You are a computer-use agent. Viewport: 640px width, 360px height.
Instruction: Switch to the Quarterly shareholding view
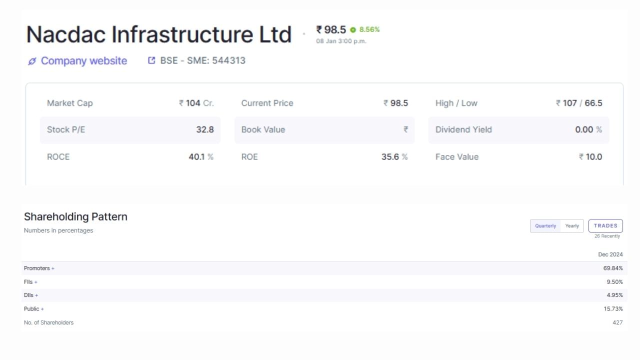[545, 226]
